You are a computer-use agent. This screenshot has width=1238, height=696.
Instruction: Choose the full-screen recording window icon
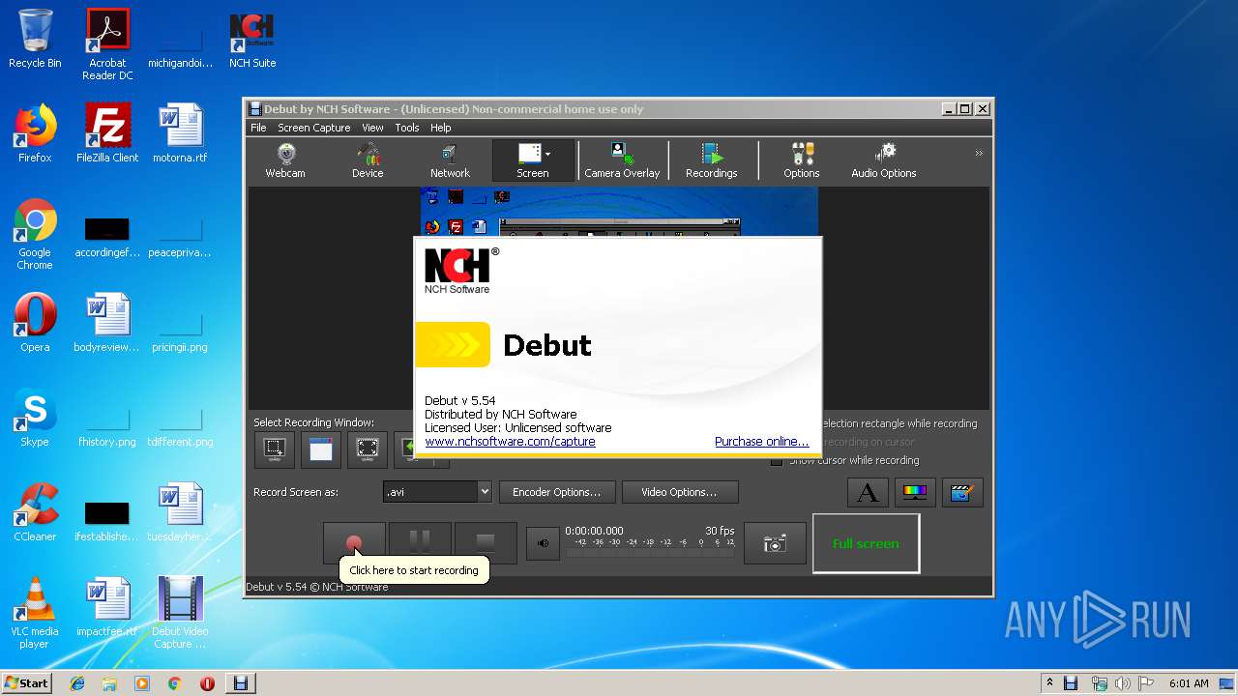click(x=368, y=449)
